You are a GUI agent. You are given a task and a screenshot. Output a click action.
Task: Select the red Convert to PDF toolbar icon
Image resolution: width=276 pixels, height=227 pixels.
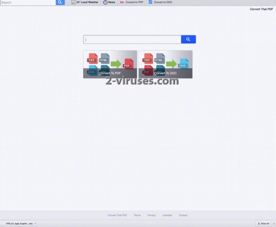122,2
